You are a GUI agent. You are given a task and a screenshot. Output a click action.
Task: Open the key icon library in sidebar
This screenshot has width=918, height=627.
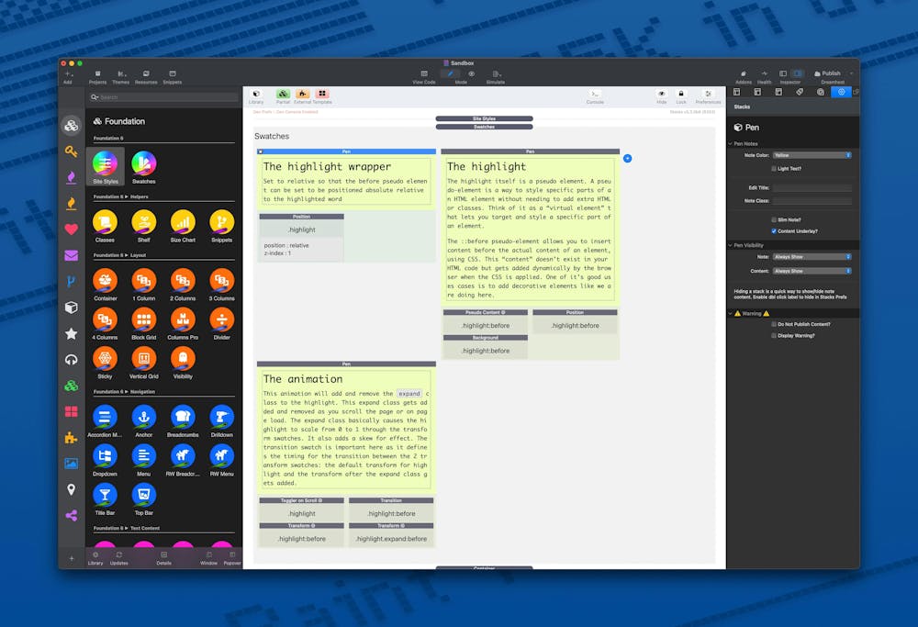tap(71, 151)
